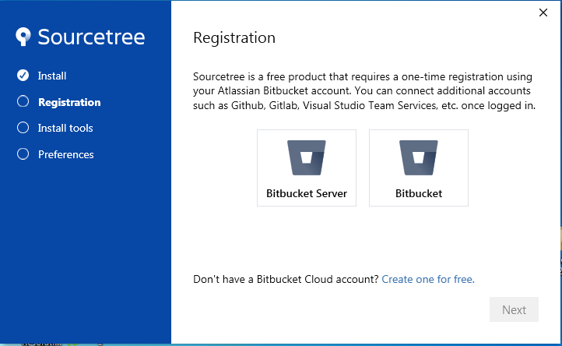Select the Registration step circle
This screenshot has width=562, height=346.
pyautogui.click(x=23, y=101)
